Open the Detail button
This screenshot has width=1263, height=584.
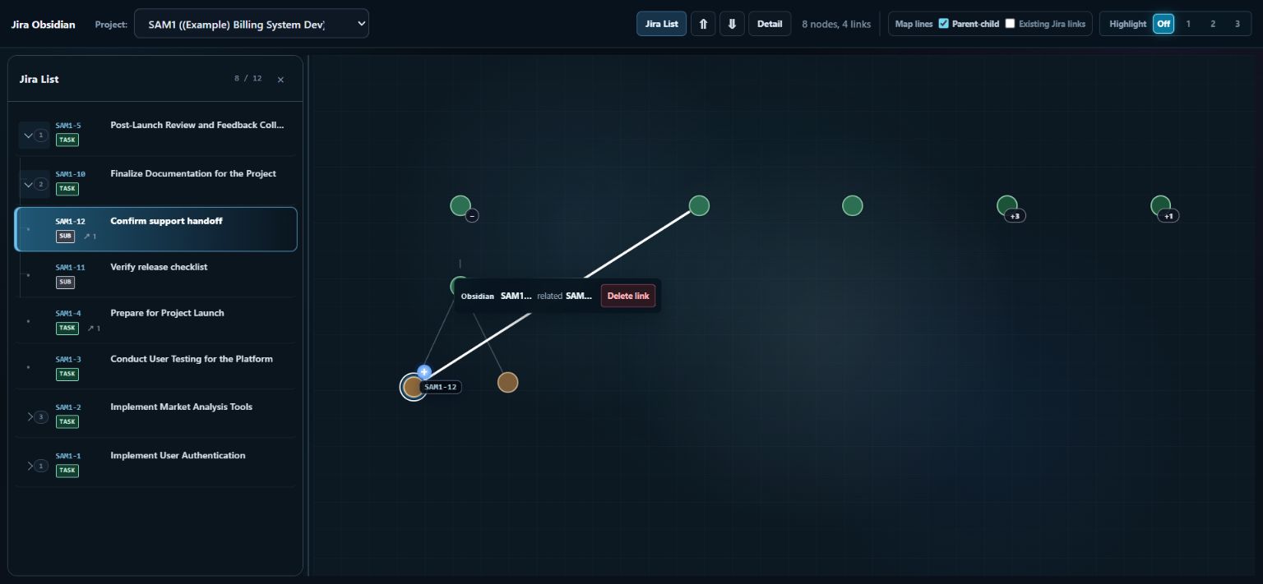click(770, 24)
